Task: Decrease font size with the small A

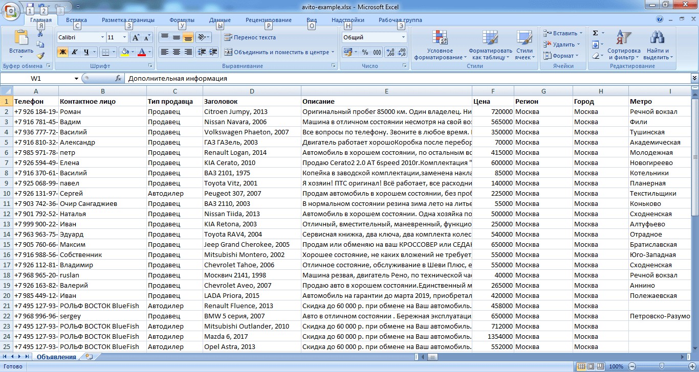Action: point(147,37)
